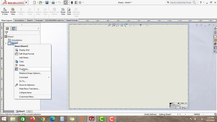
Task: Choose the Crop View tool
Action: [69, 12]
